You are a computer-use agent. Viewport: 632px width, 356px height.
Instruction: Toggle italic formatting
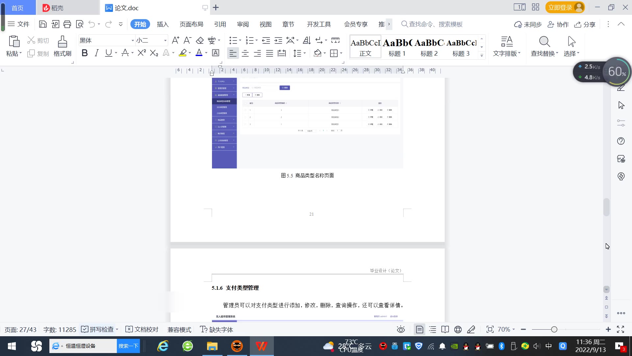96,53
